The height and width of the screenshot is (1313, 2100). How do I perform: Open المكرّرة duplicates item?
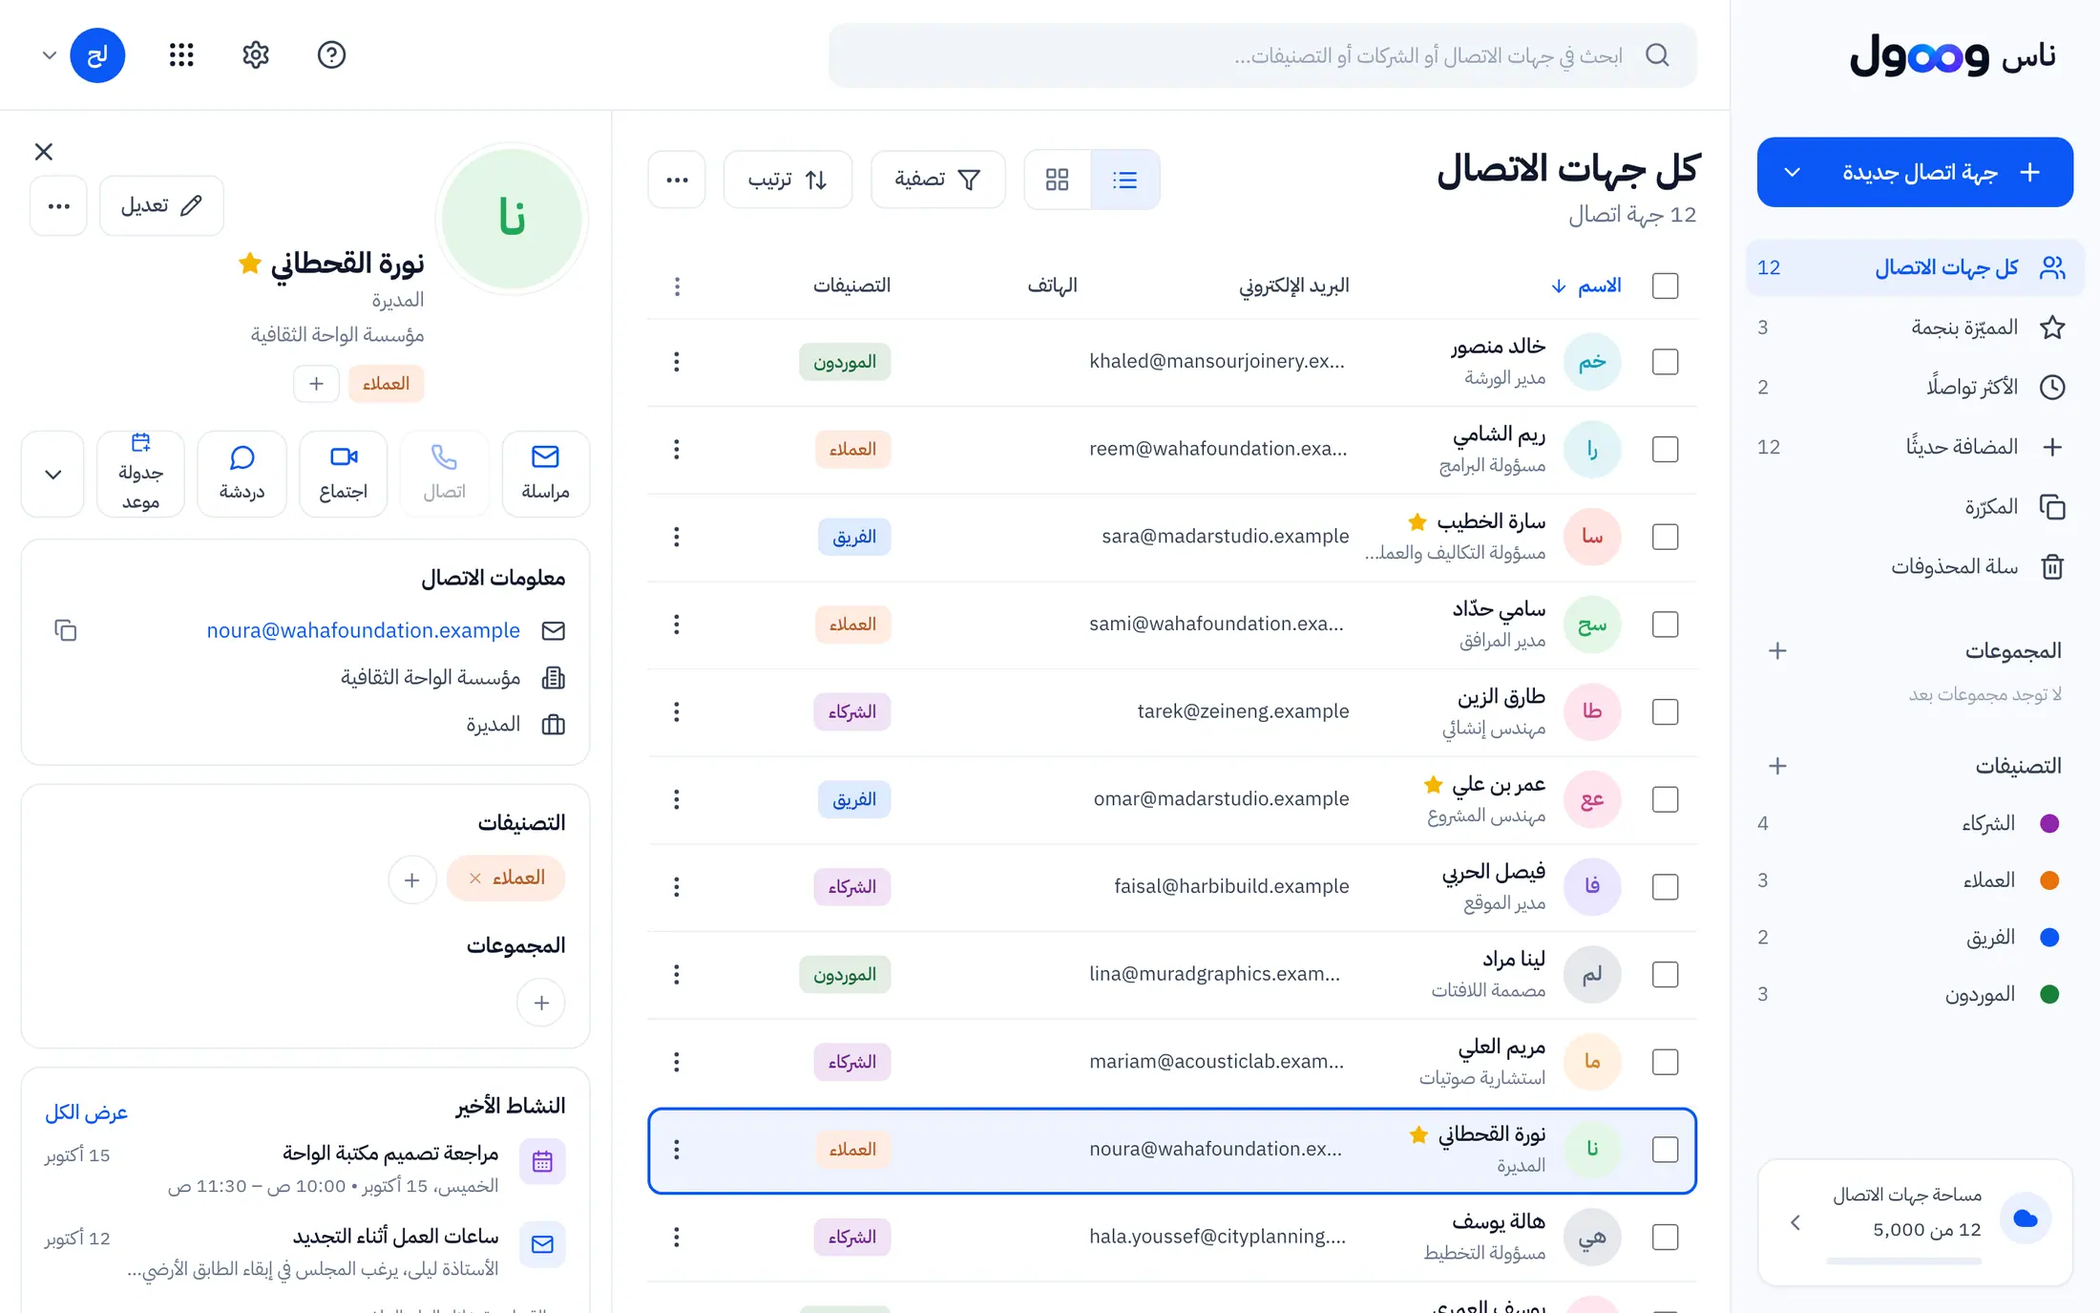(x=1915, y=506)
